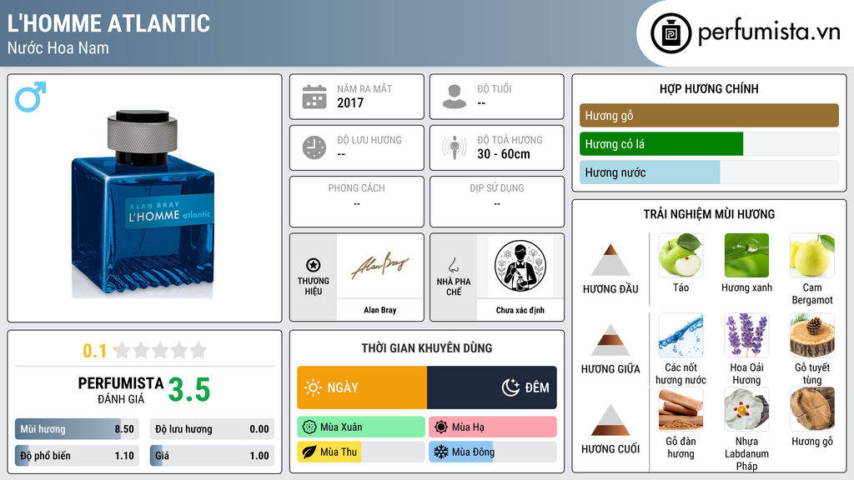Image resolution: width=854 pixels, height=480 pixels.
Task: Click the Chưa xác định perfumer label
Action: point(520,310)
